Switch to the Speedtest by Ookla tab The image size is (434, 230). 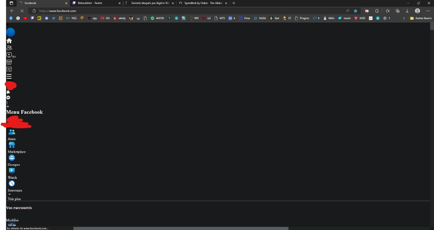click(x=203, y=3)
